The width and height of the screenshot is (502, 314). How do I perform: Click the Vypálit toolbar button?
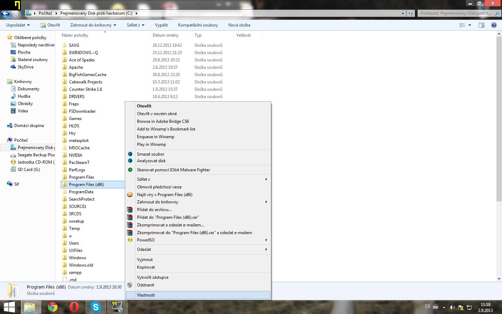point(161,25)
